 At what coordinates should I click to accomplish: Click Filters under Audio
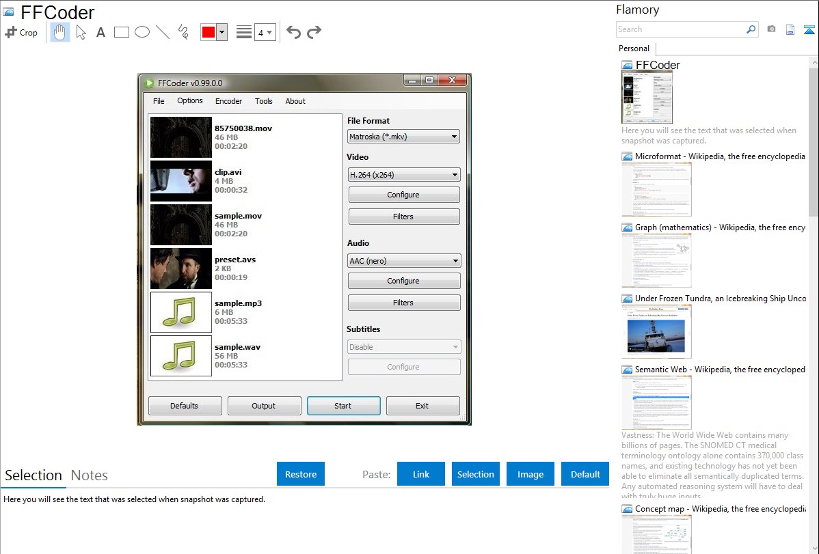404,303
